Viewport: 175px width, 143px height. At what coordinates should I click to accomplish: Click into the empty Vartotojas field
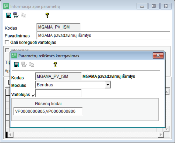(x=58, y=93)
